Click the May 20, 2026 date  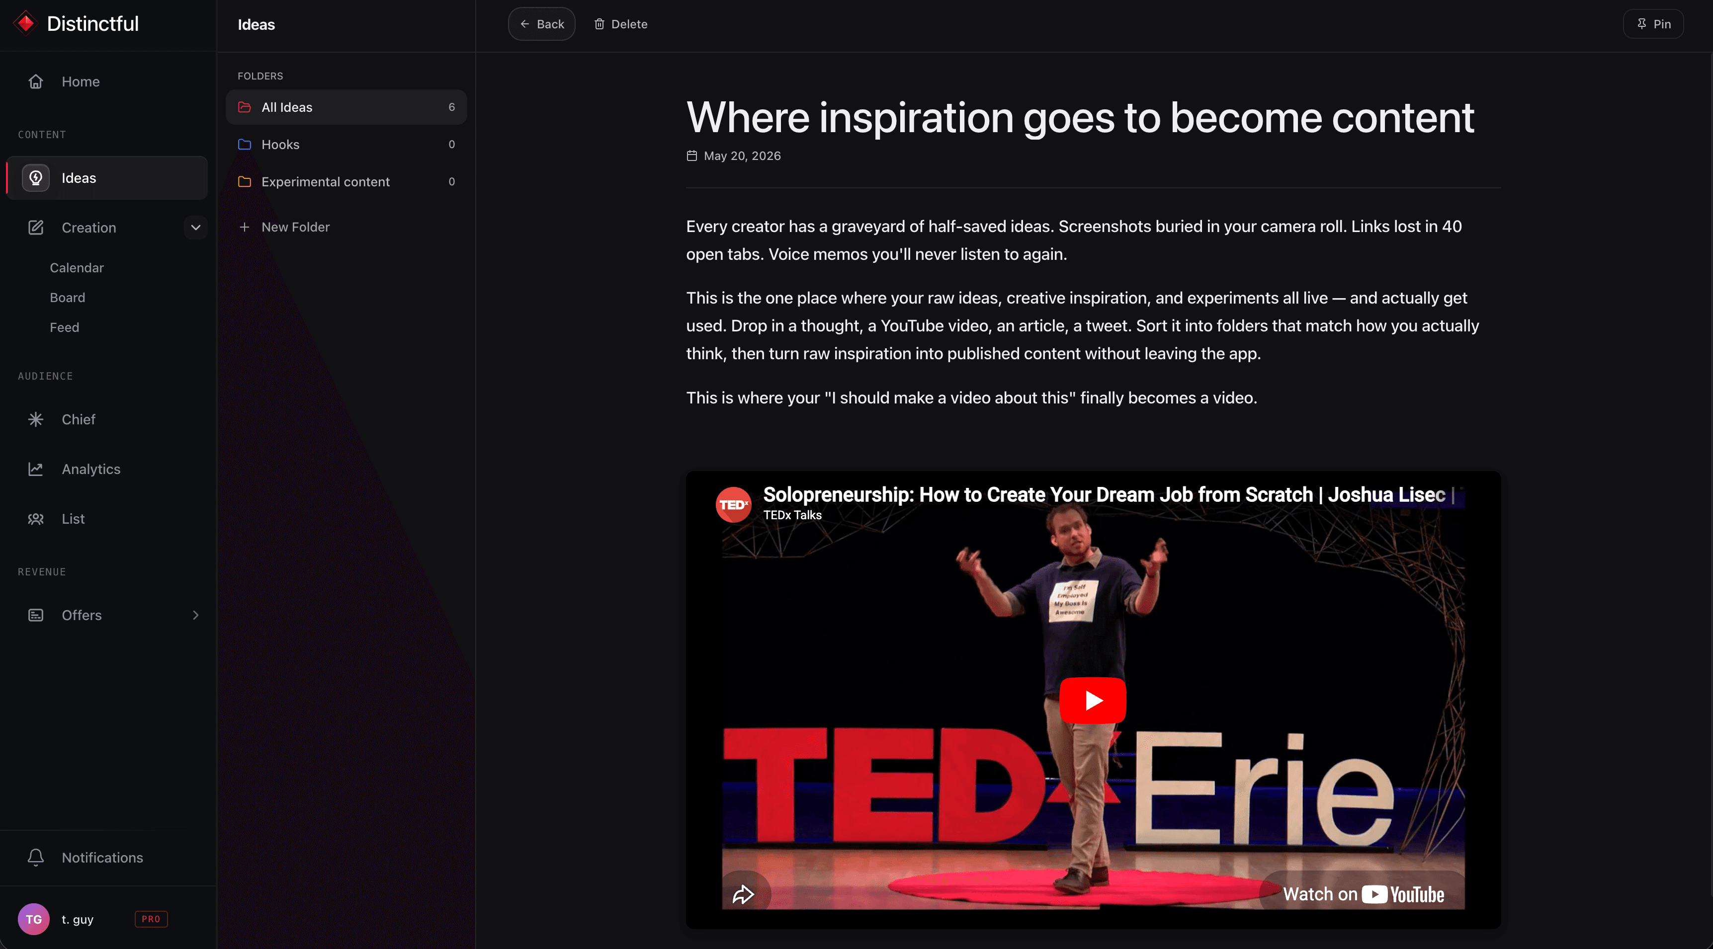(742, 156)
